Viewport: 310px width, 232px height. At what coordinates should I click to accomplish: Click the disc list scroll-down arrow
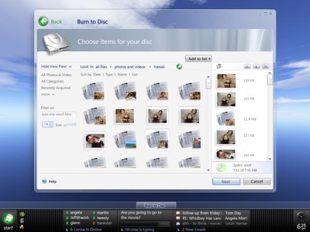270,159
